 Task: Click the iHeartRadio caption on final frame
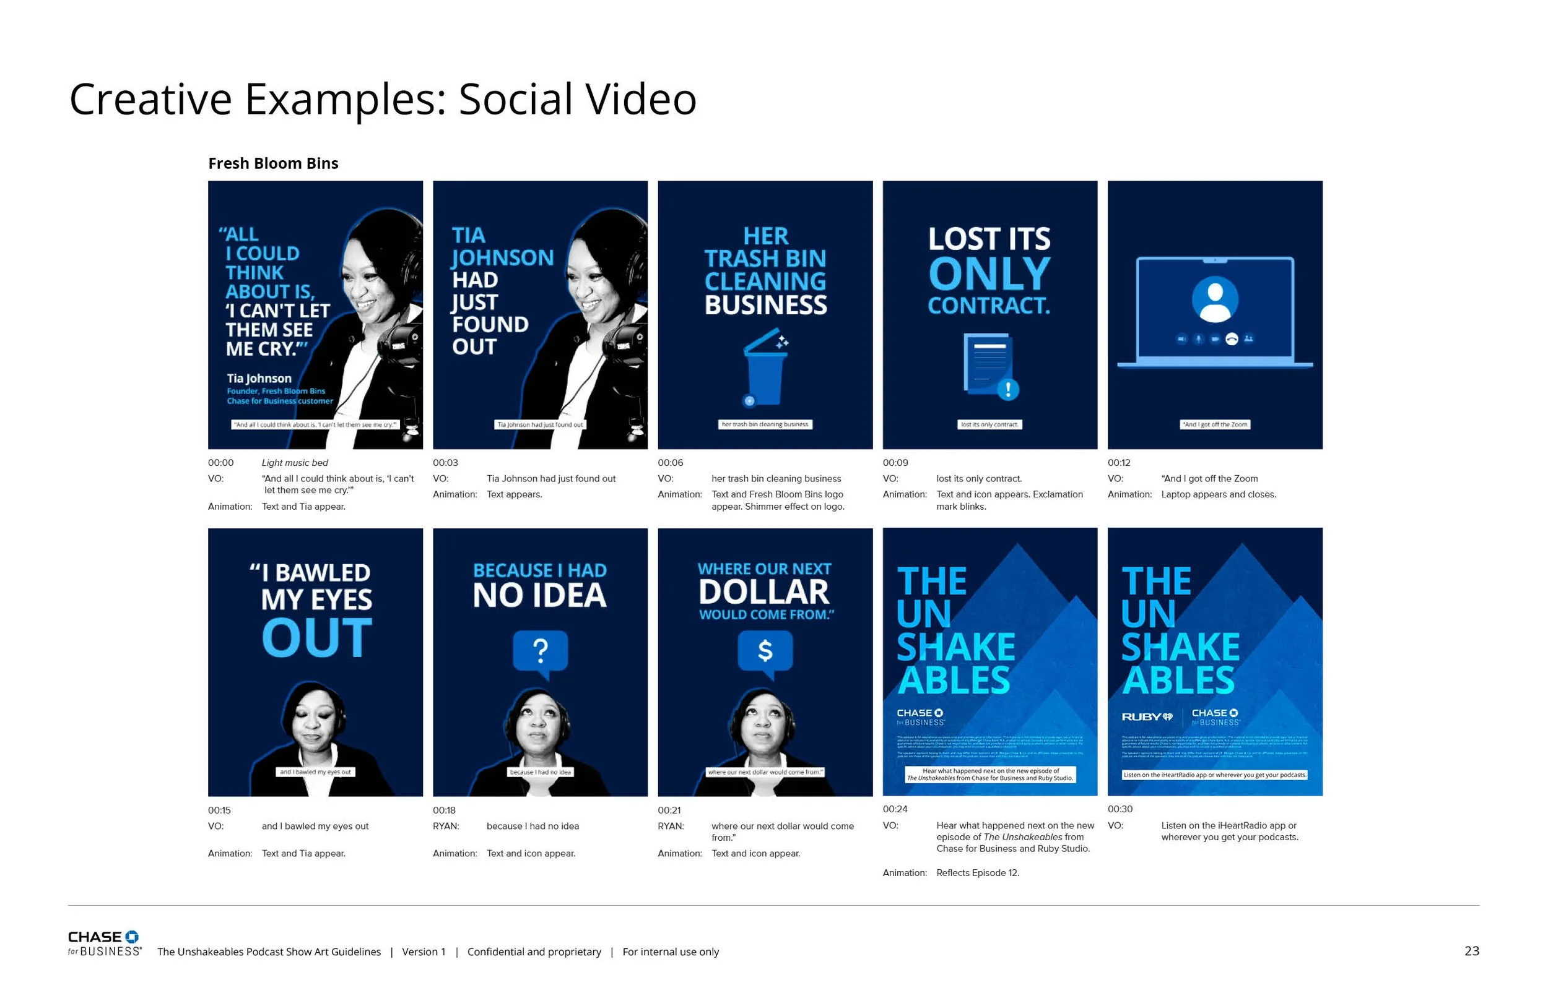[1214, 775]
